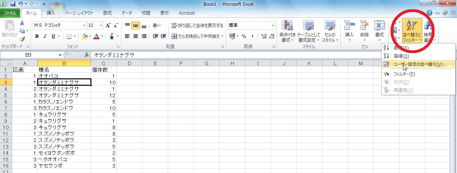This screenshot has width=457, height=173.
Task: Toggle Italic formatting
Action: pyautogui.click(x=45, y=36)
